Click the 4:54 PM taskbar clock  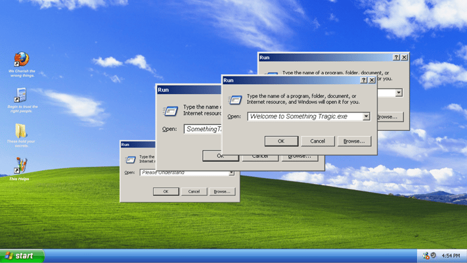(451, 256)
